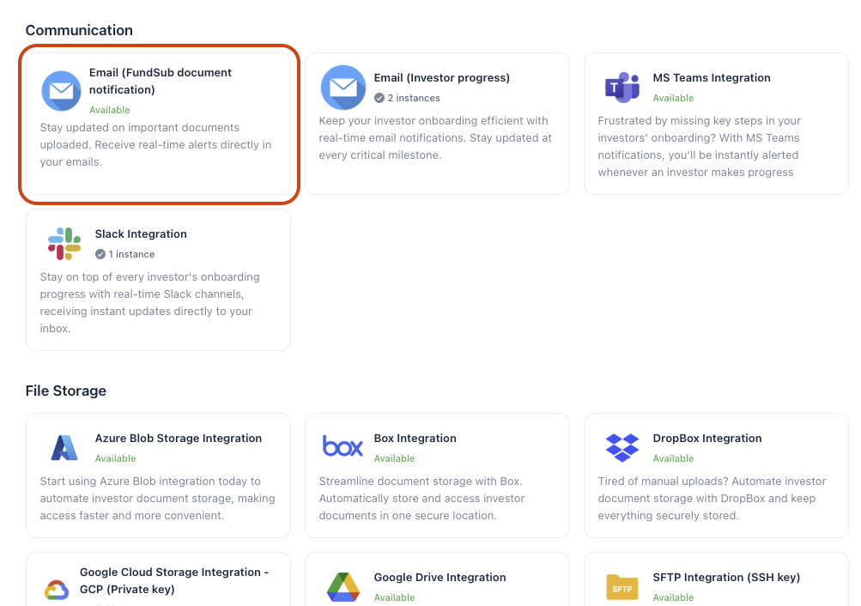The image size is (861, 606).
Task: Click the 'Keep your investor onboarding efficient' description
Action: coord(435,138)
